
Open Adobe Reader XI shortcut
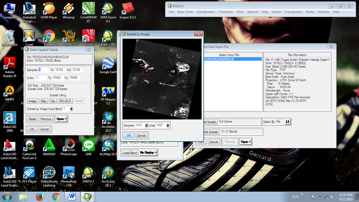point(10,67)
